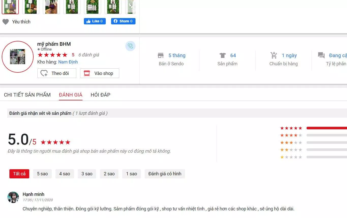Click the heart icon beside 'Yêu thích'
This screenshot has width=347, height=218.
coord(6,22)
